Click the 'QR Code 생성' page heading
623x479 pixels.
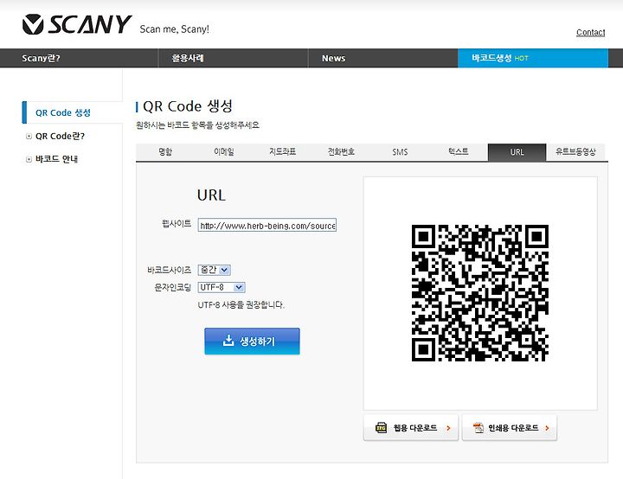(x=188, y=106)
